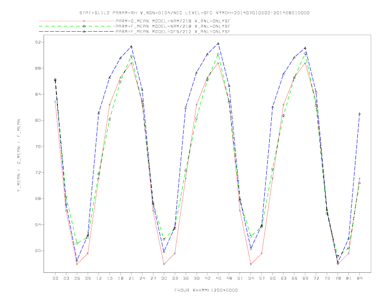The image size is (392, 303).
Task: Click y-axis tick value 76
Action: tap(38, 147)
